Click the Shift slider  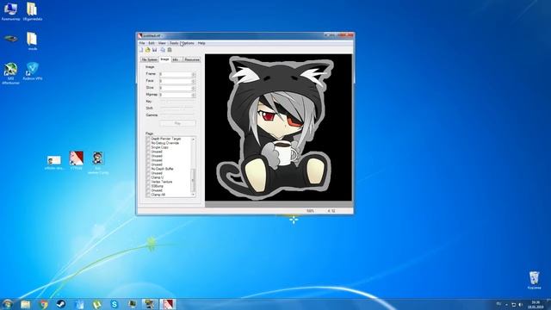177,108
